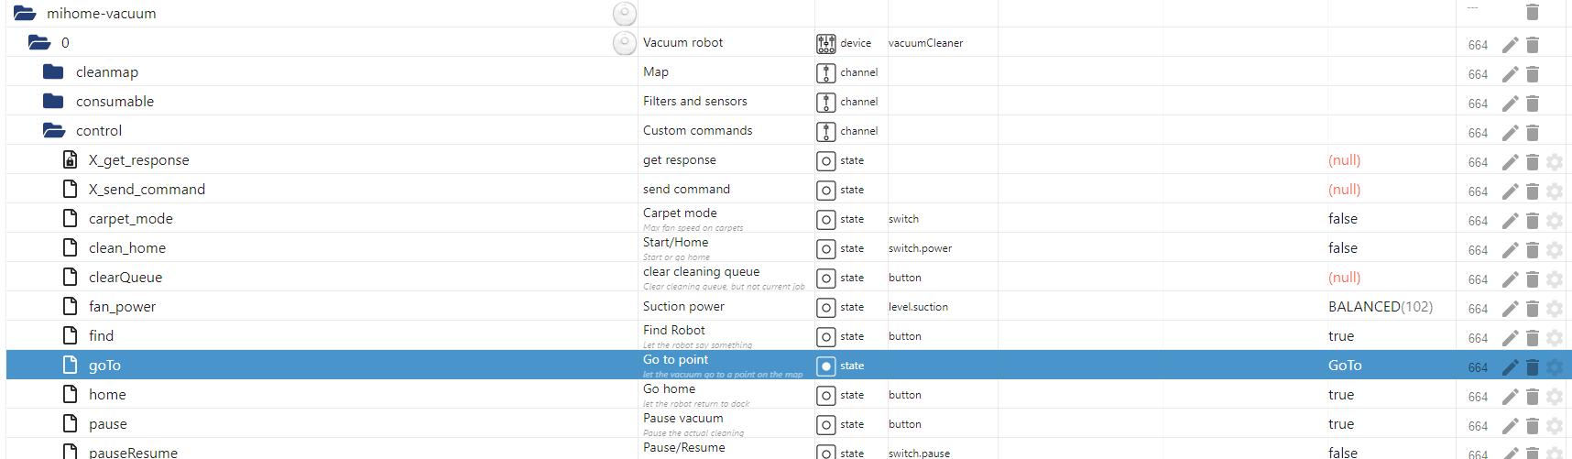Collapse the control folder

[53, 131]
